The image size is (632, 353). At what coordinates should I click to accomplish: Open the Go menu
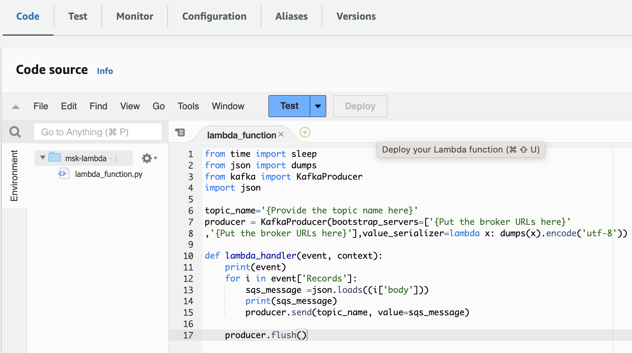coord(159,106)
